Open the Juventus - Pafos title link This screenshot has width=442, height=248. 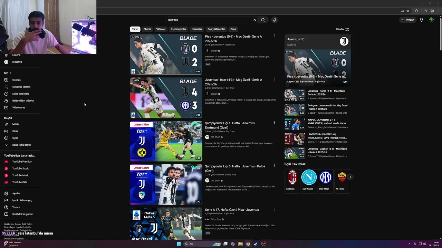point(235,168)
